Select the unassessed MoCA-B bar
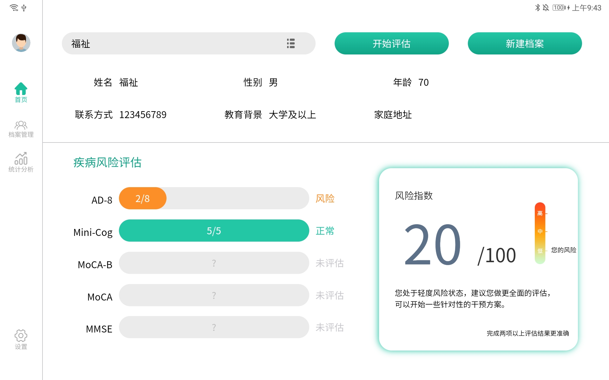This screenshot has height=380, width=609. tap(214, 263)
